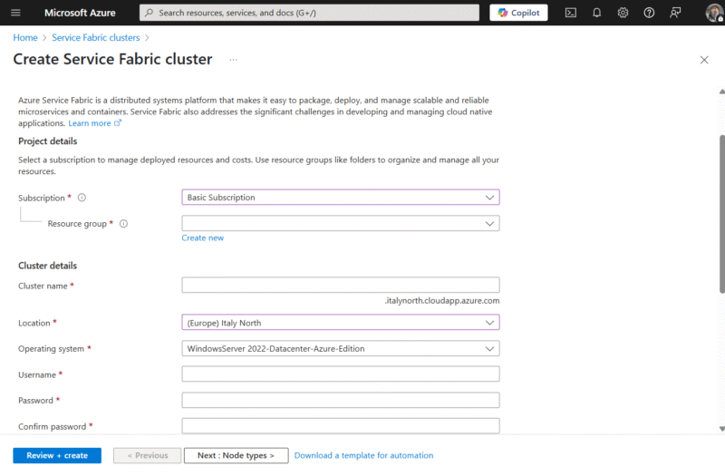Click the vertical scrollbar thumb
The width and height of the screenshot is (725, 476).
click(721, 214)
